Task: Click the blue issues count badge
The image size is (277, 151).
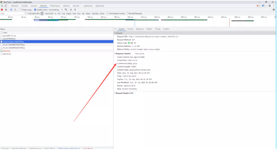Action: click(x=264, y=6)
